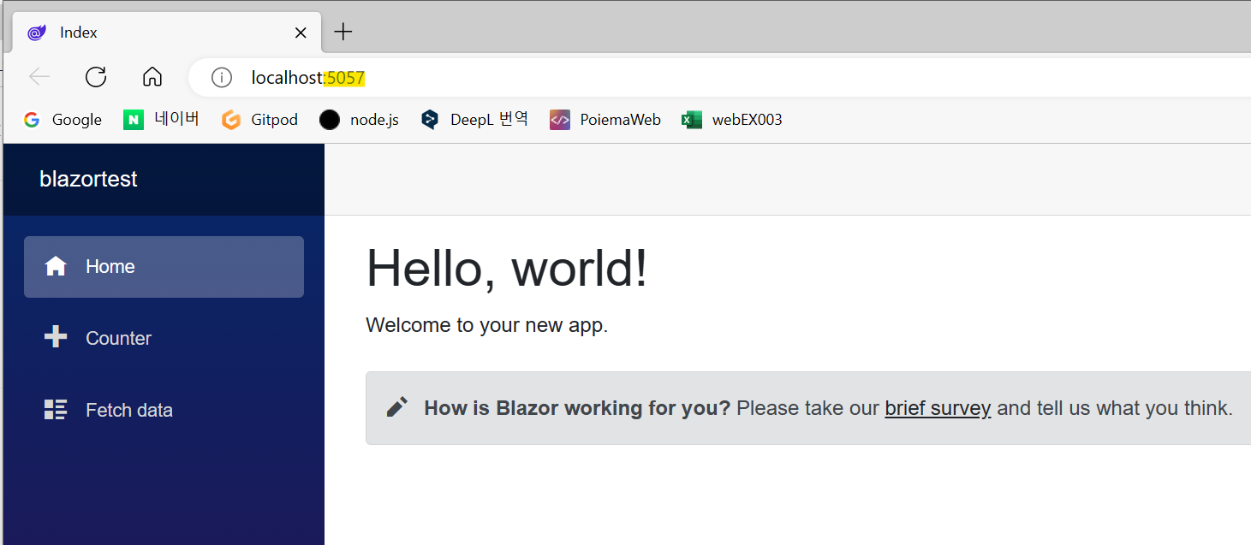
Task: Open the Google bookmark
Action: [x=63, y=120]
